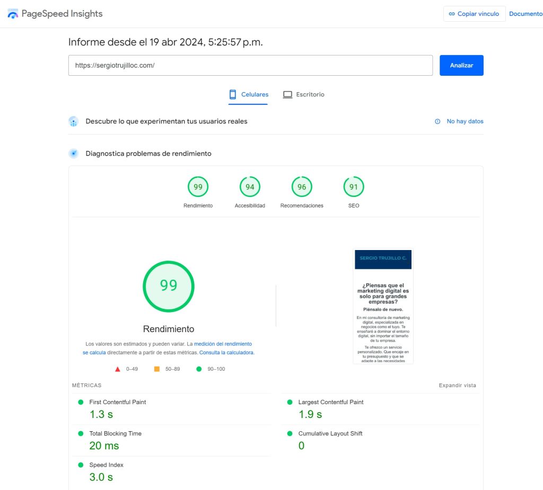The image size is (543, 490).
Task: Click the info icon beside No hay datos
Action: point(437,121)
